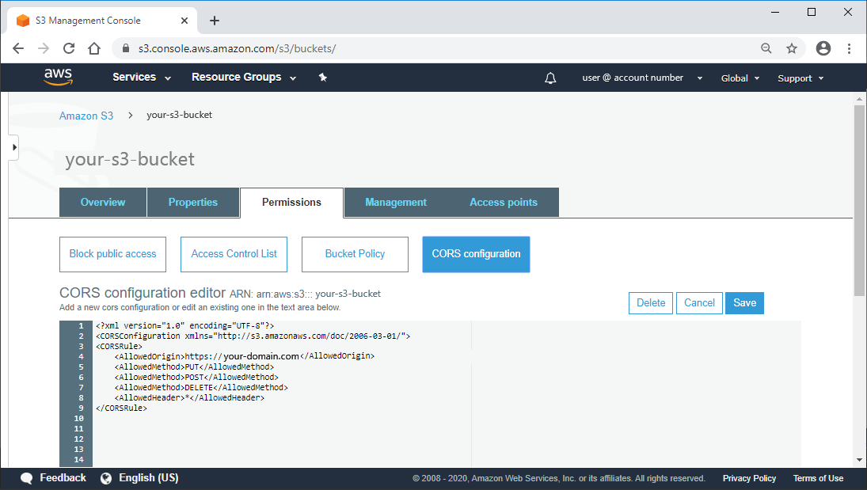
Task: Click the browser home icon
Action: tap(94, 48)
